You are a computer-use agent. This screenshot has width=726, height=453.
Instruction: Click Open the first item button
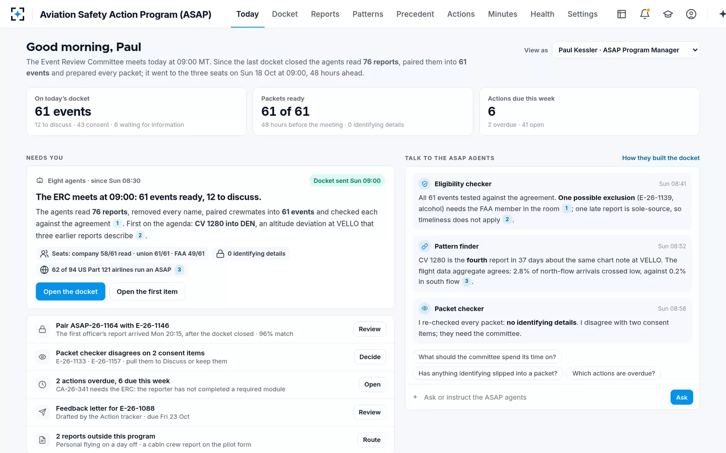147,291
